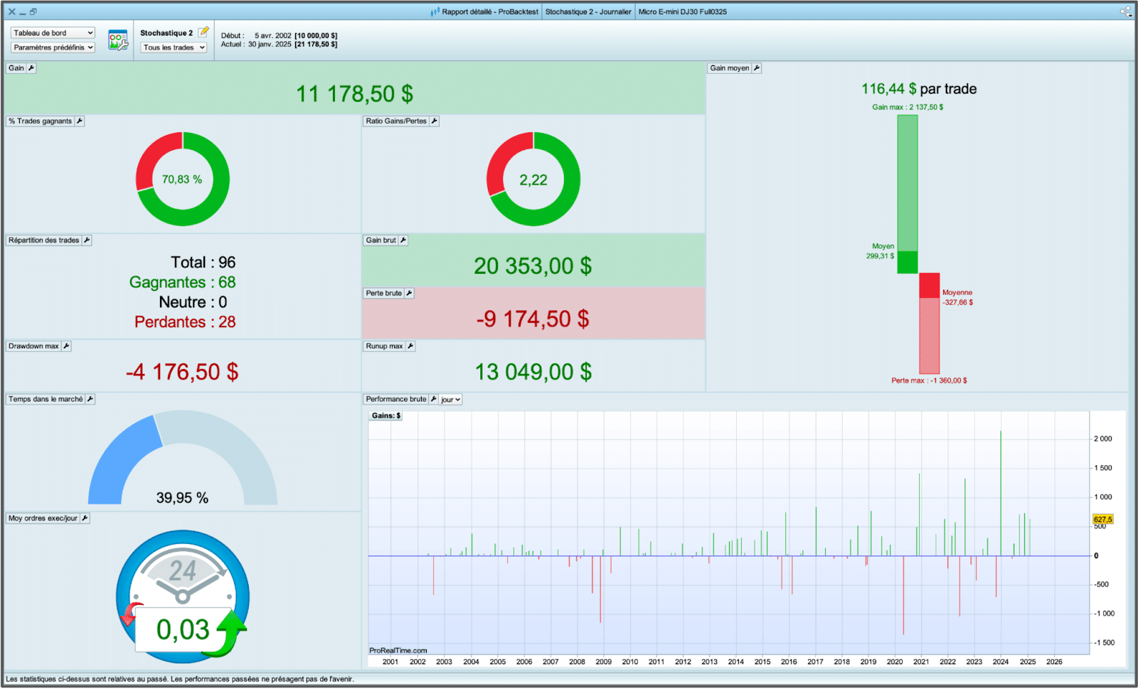Configure the Runup max widget via wrench

(x=410, y=346)
